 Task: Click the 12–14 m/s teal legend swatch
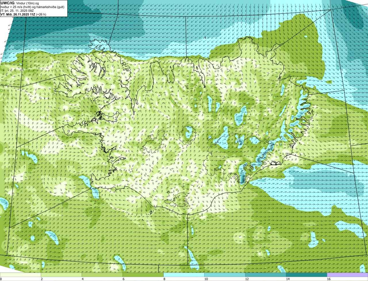point(266,275)
